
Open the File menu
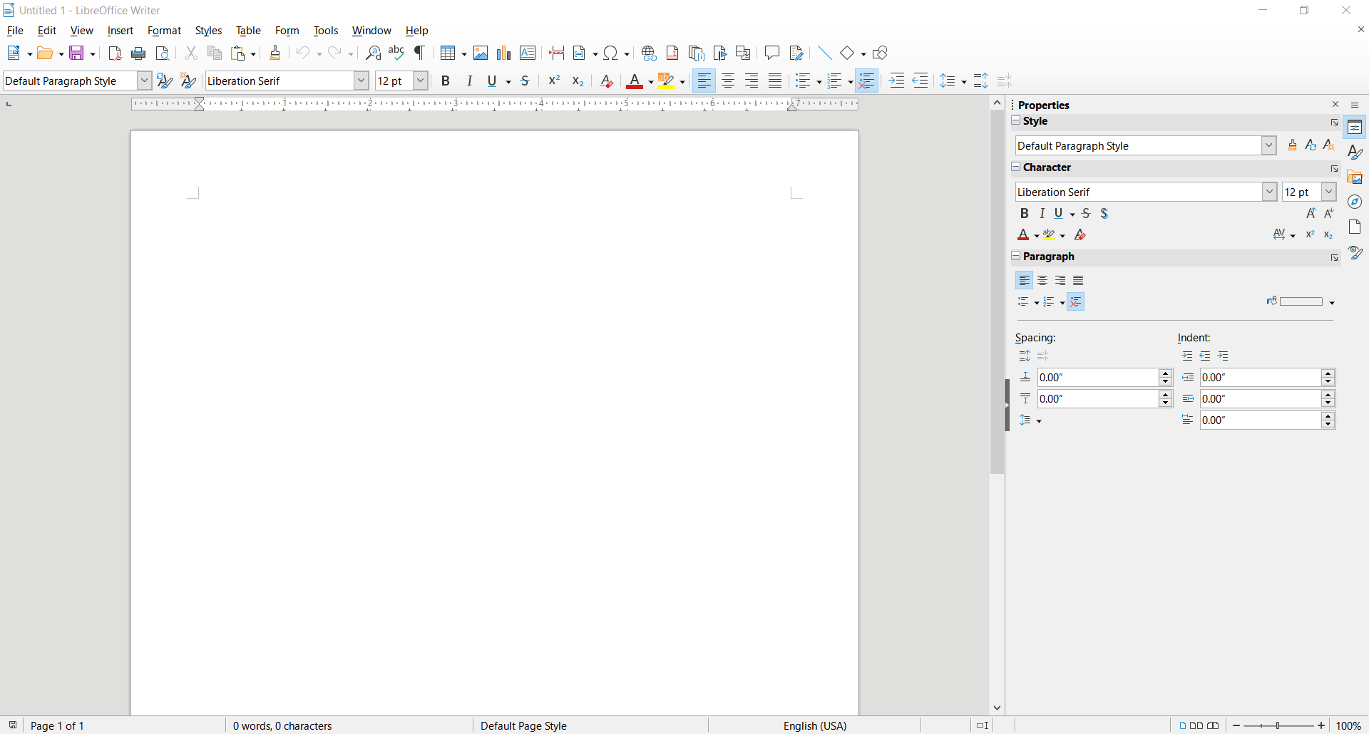tap(15, 31)
